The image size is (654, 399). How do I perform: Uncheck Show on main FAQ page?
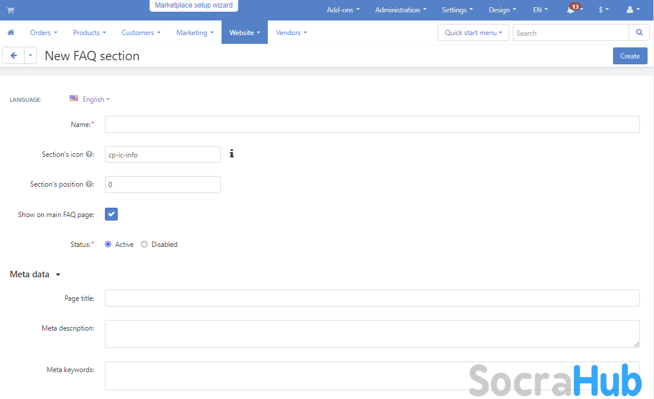coord(111,214)
